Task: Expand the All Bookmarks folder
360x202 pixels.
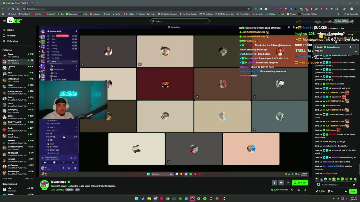Action: 351,14
